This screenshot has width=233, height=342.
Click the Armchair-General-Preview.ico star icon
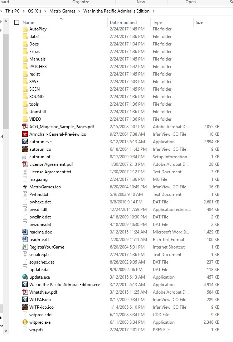(x=25, y=134)
